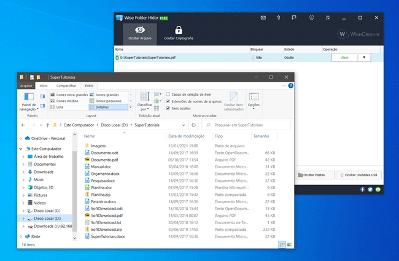Click the Ocultar Pastas button
This screenshot has width=399, height=261.
pyautogui.click(x=312, y=175)
